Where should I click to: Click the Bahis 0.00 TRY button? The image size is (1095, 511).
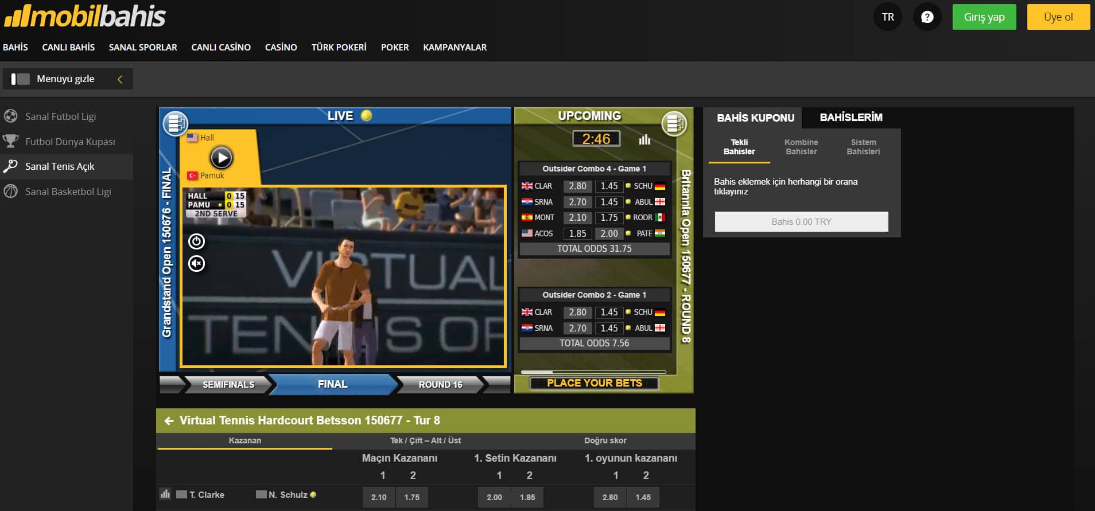point(801,222)
